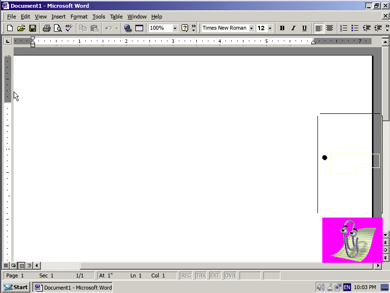This screenshot has height=293, width=390.
Task: Open the Table menu
Action: click(x=116, y=17)
